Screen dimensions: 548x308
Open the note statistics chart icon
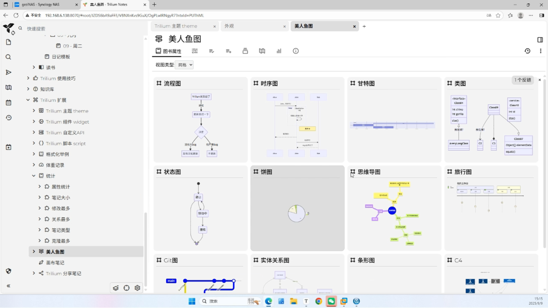(x=279, y=51)
